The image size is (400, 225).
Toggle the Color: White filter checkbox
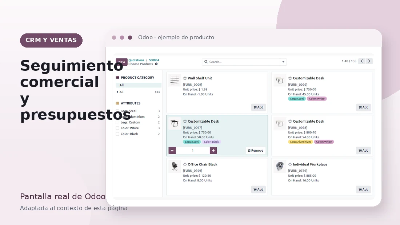pos(117,128)
